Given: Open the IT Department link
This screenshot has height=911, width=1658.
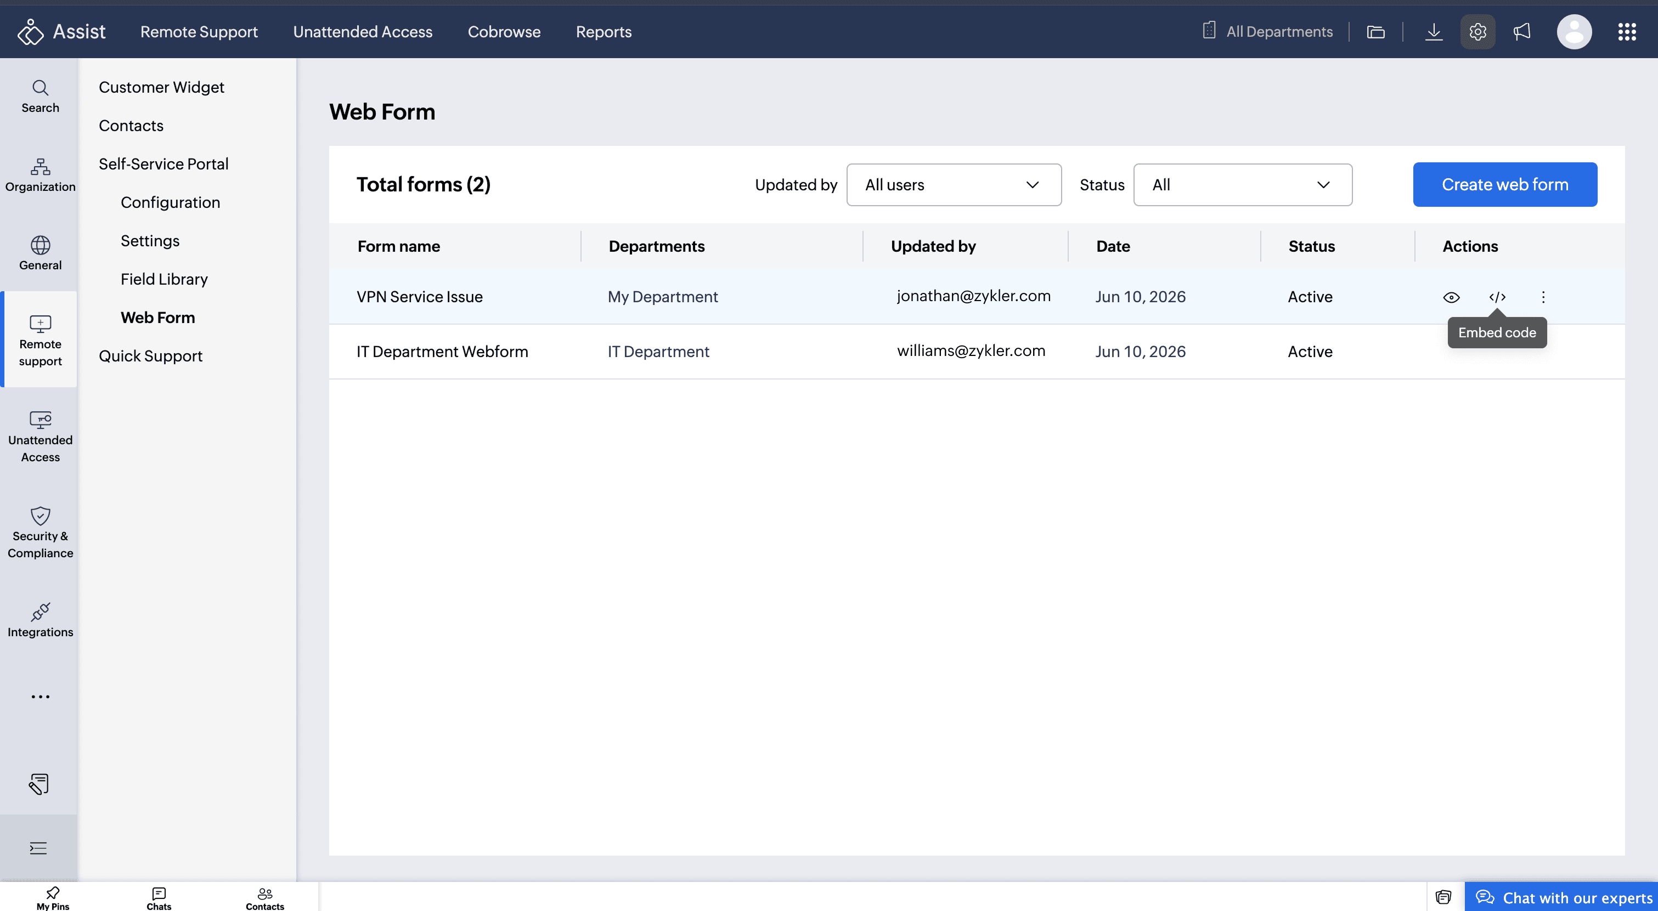Looking at the screenshot, I should 658,351.
